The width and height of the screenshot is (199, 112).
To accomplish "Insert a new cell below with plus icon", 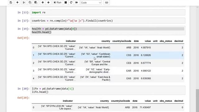I will [x=17, y=2].
